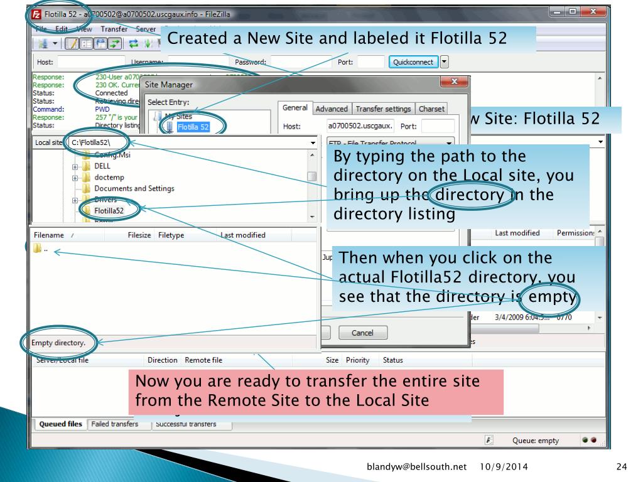Open the View menu

[85, 29]
